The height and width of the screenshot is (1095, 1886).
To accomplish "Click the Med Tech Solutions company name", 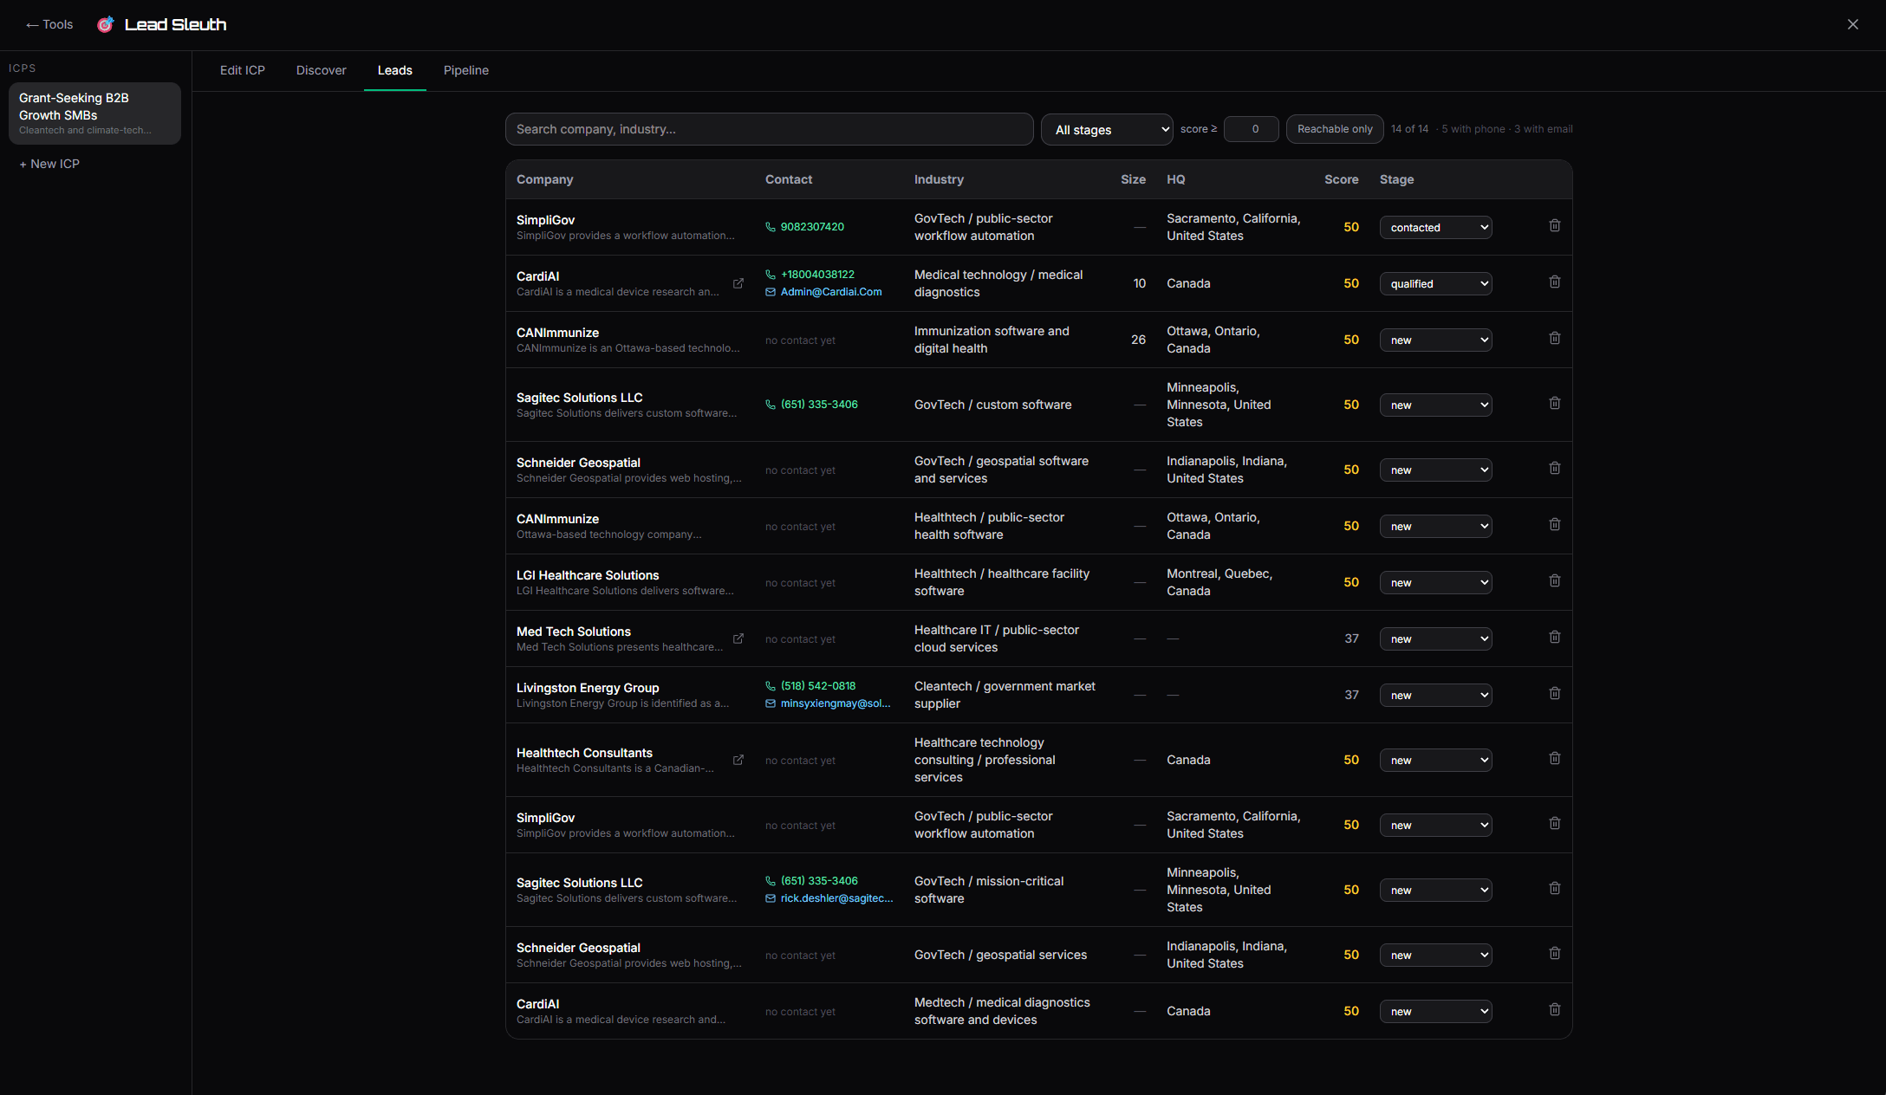I will pyautogui.click(x=574, y=632).
